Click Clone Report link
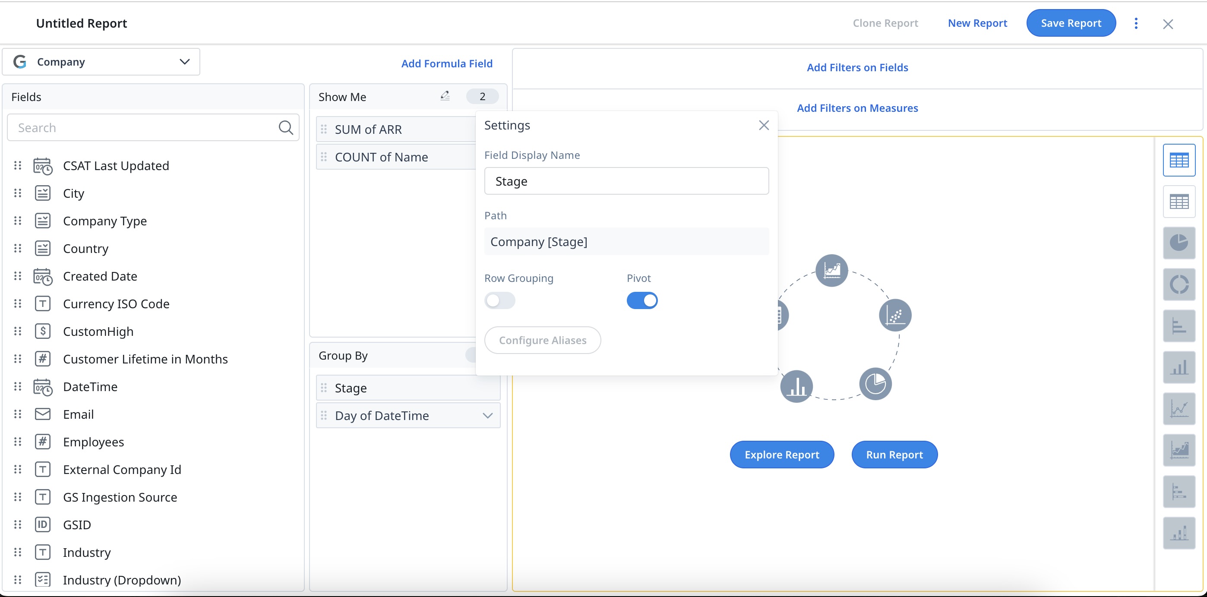 (885, 23)
